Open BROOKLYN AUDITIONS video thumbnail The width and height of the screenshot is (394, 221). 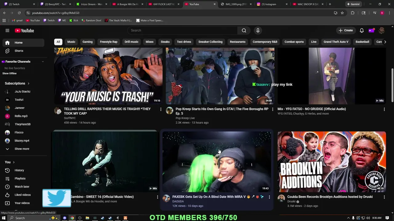coord(332,162)
